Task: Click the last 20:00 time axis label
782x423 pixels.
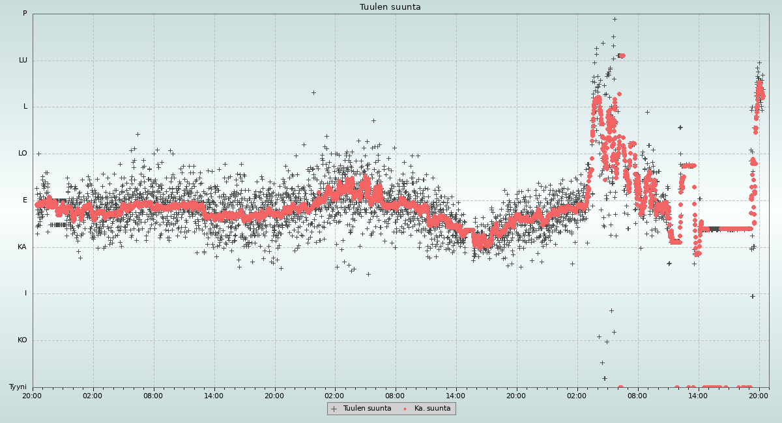Action: tap(759, 395)
